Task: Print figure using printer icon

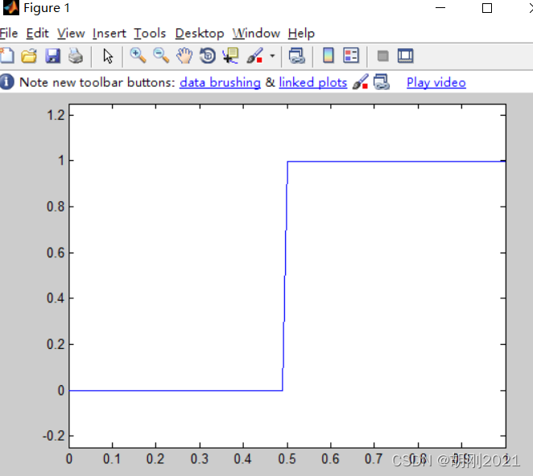Action: (76, 55)
